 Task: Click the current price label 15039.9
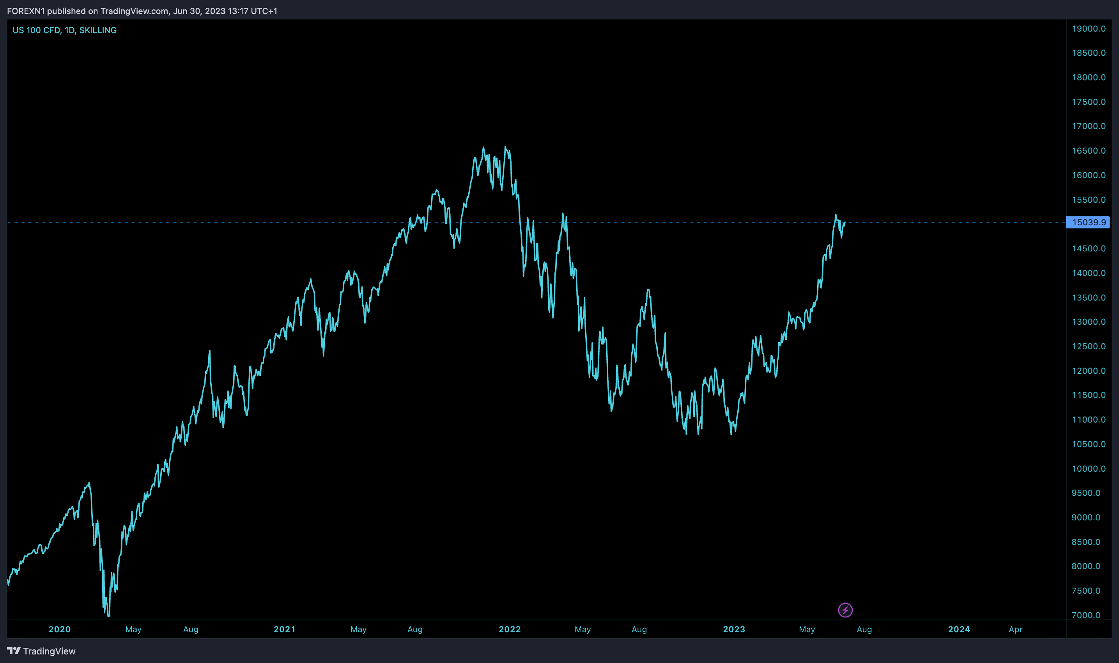pyautogui.click(x=1088, y=222)
